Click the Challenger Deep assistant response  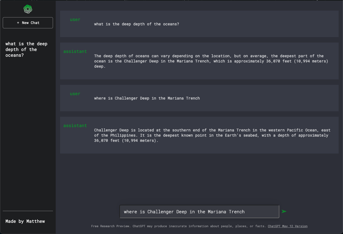pos(199,135)
